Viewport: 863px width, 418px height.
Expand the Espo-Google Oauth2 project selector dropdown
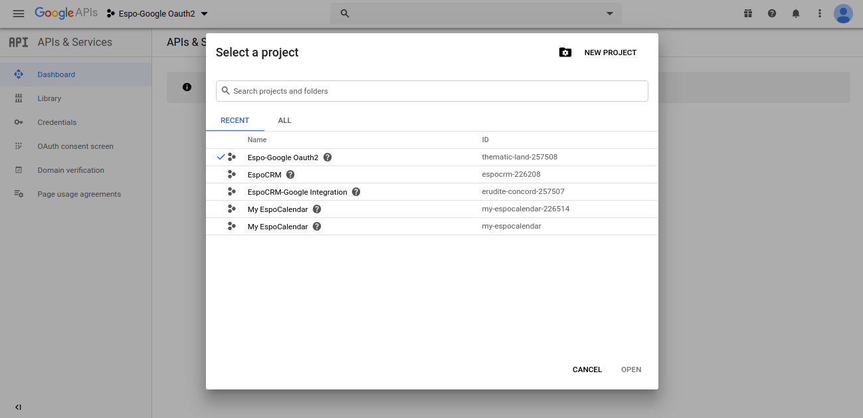click(x=157, y=14)
